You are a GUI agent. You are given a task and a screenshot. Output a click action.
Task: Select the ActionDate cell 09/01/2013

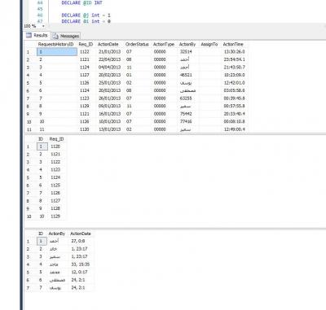click(x=110, y=106)
